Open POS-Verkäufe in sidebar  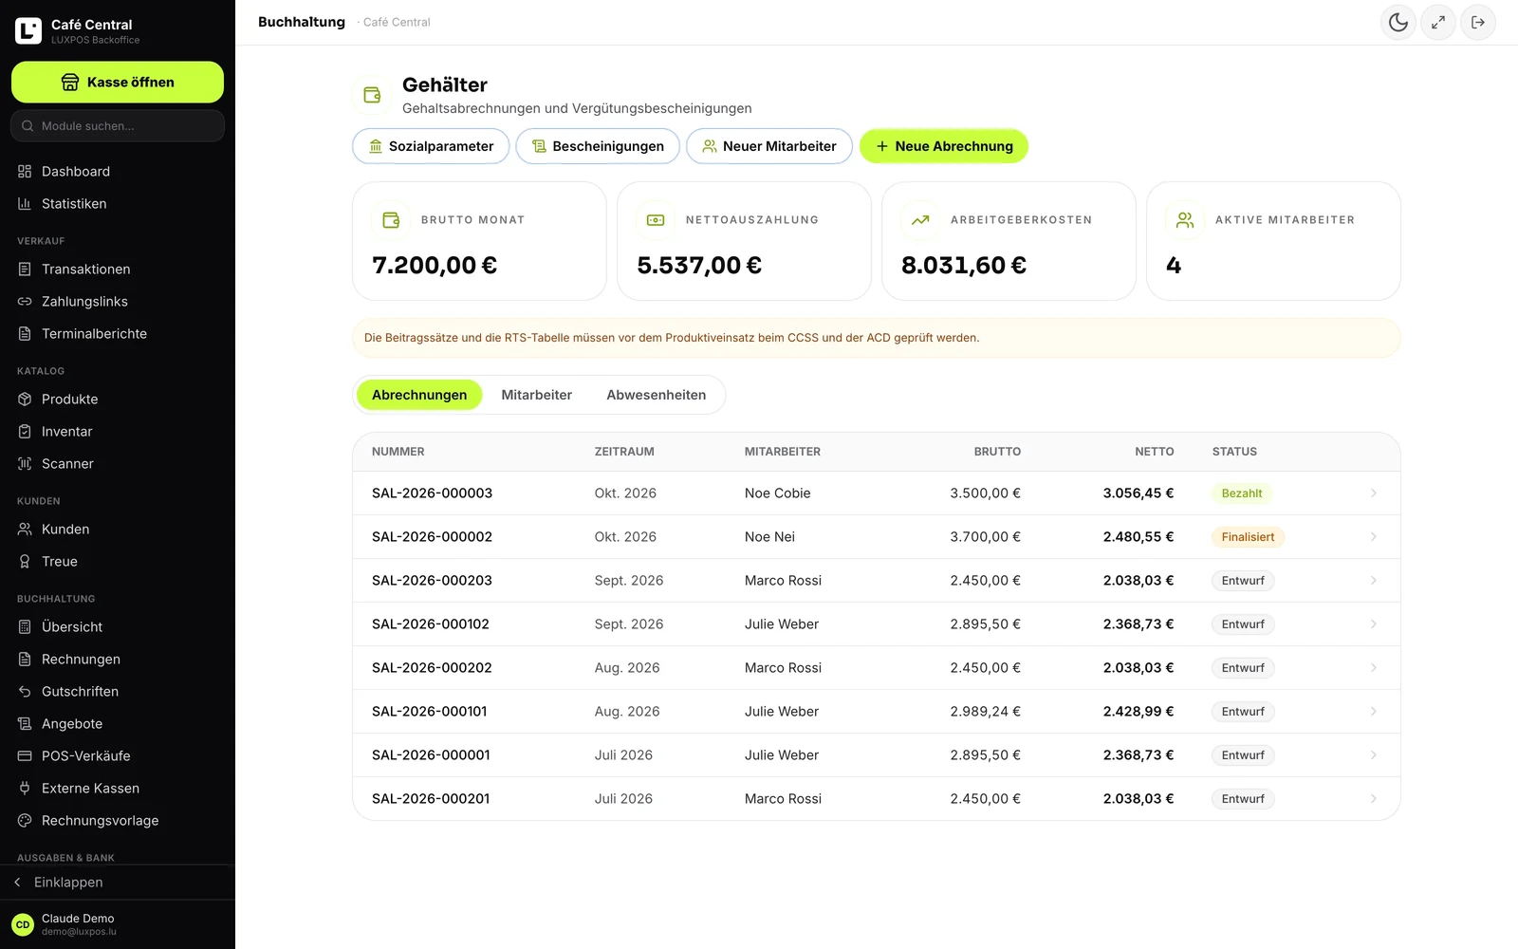[x=118, y=755]
